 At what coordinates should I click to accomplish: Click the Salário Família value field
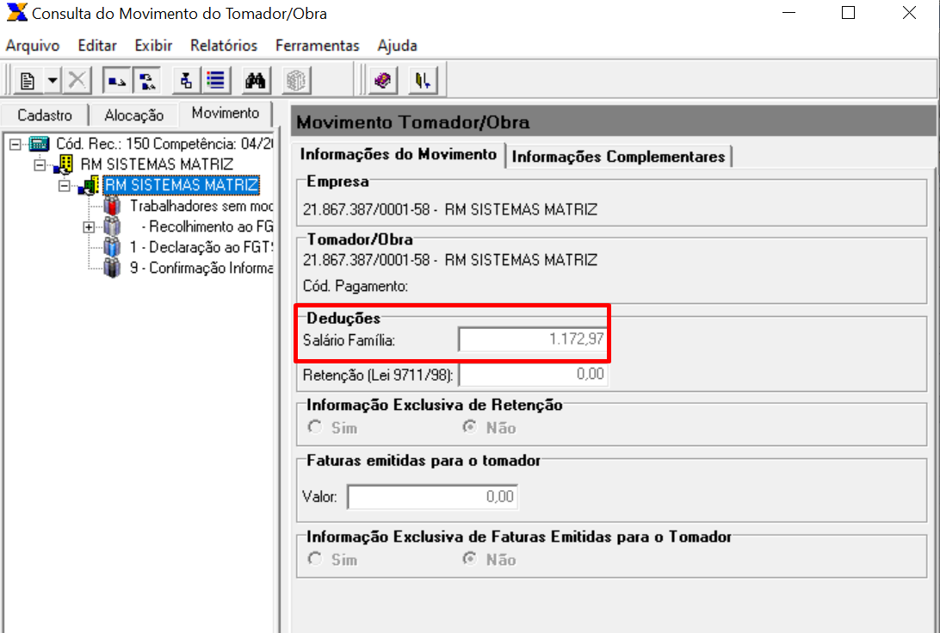tap(532, 339)
